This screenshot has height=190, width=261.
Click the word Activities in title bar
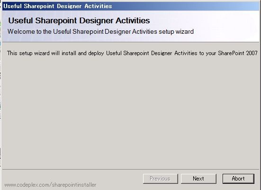(x=98, y=6)
